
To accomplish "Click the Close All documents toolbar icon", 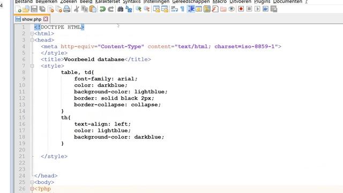I will 59,9.
